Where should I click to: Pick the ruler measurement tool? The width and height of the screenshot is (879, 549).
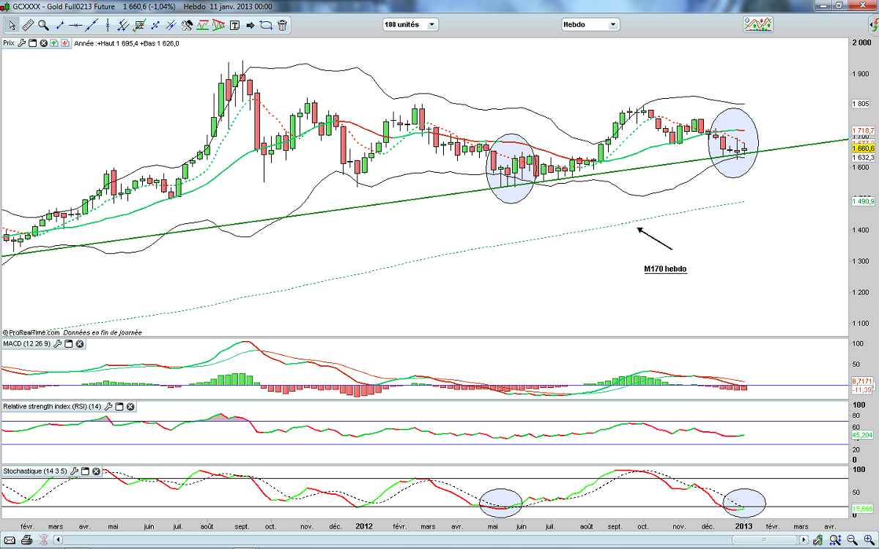(28, 25)
